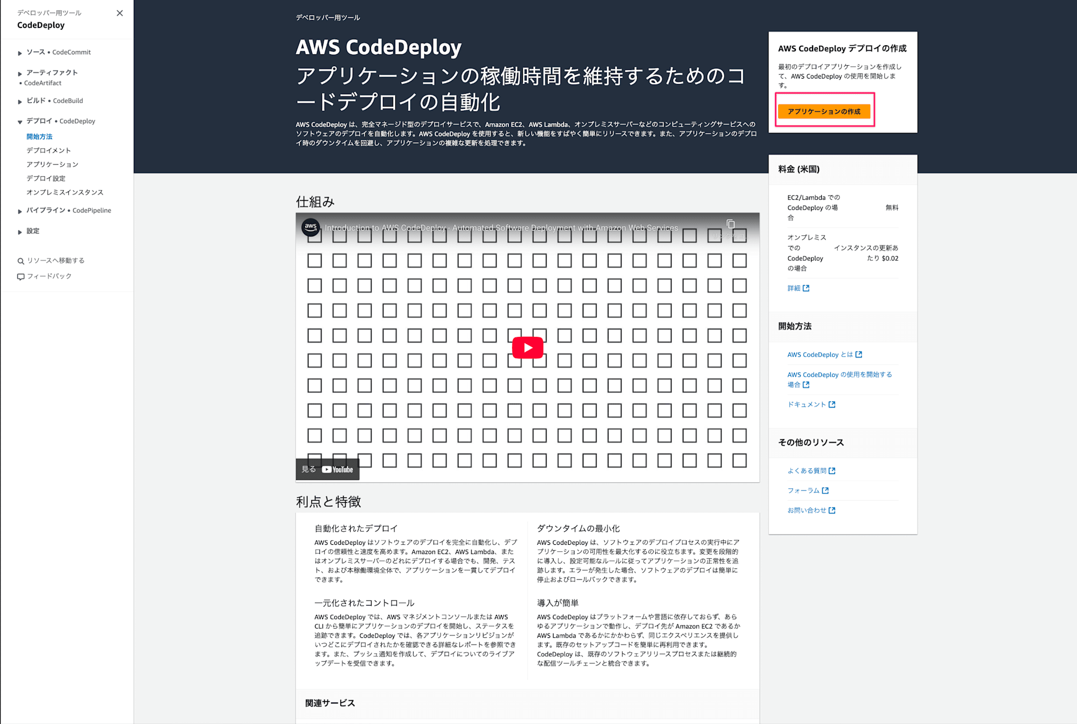Screen dimensions: 1077x724
Task: Click the 導入が簡単 heading
Action: pyautogui.click(x=558, y=603)
